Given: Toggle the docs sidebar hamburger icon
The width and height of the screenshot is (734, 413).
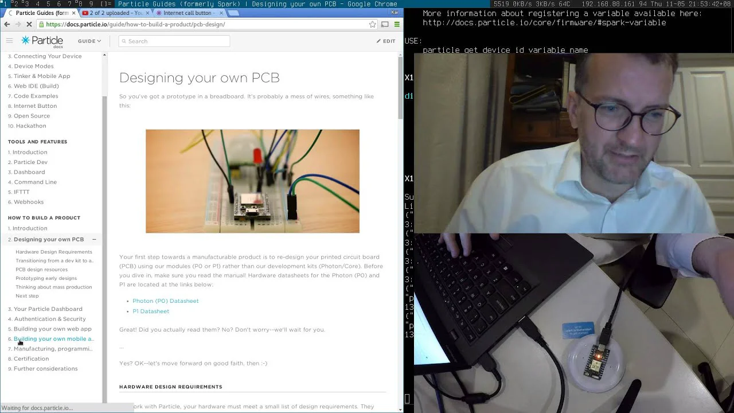Looking at the screenshot, I should tap(9, 41).
